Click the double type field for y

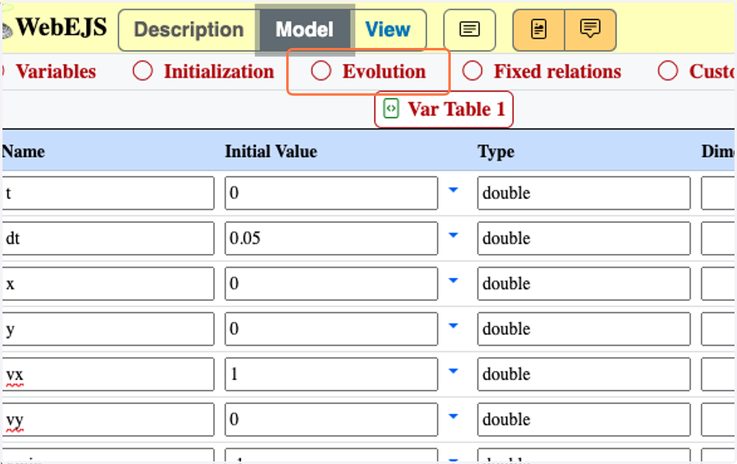584,329
